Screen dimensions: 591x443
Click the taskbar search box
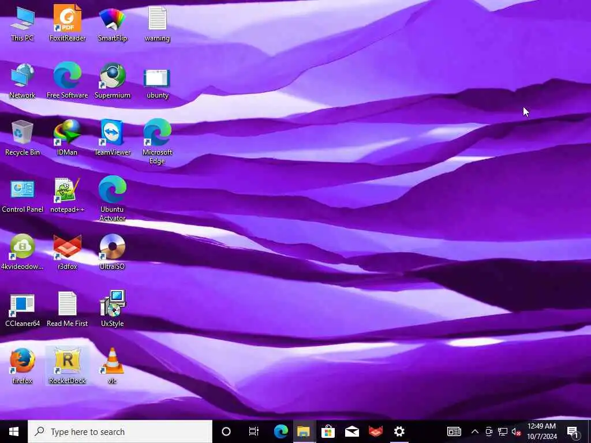(120, 431)
